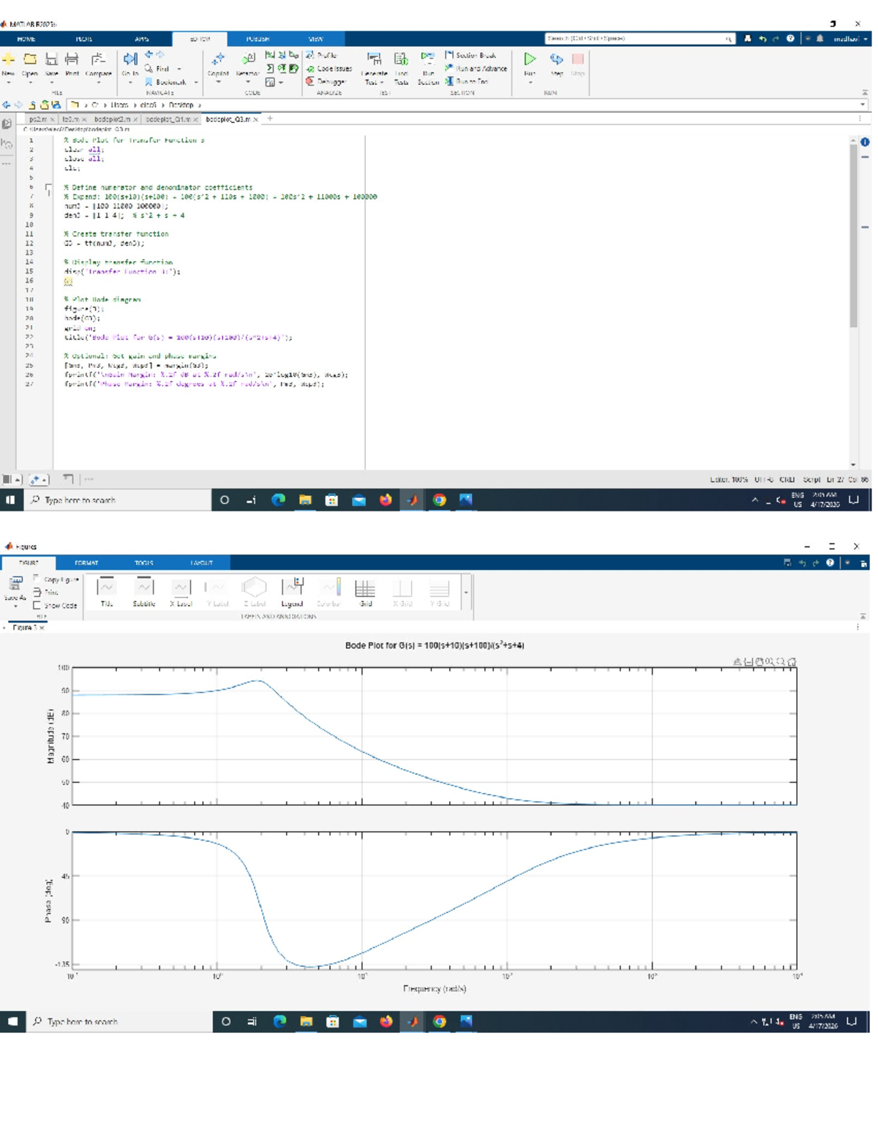Click the New file icon in MATLAB
Image resolution: width=878 pixels, height=1136 pixels.
(9, 59)
